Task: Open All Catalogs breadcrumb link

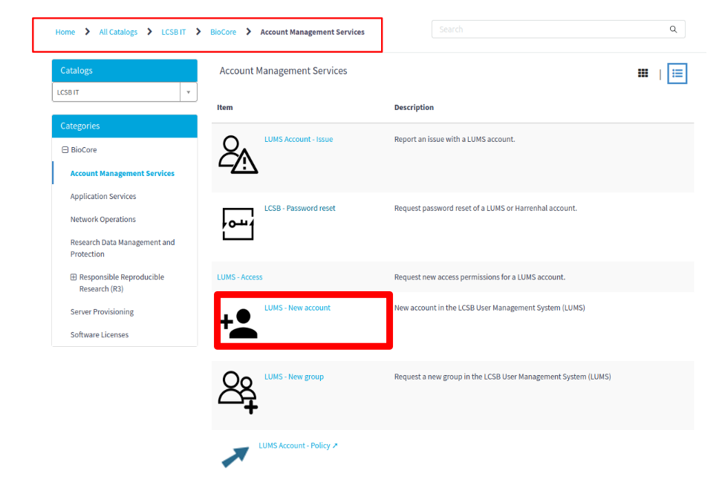Action: pos(118,32)
